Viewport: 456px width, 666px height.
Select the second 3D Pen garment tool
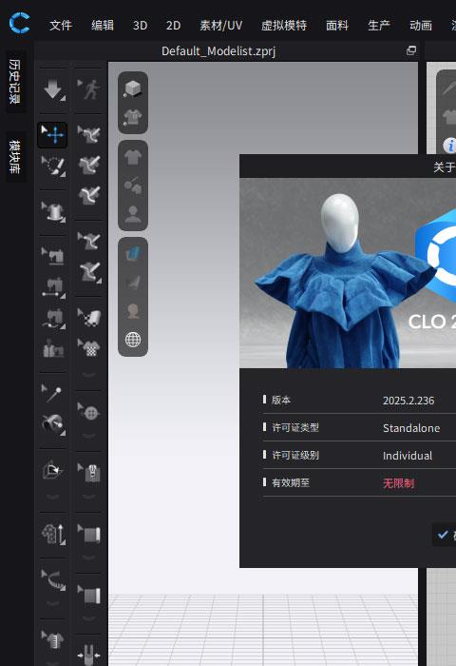pyautogui.click(x=89, y=165)
